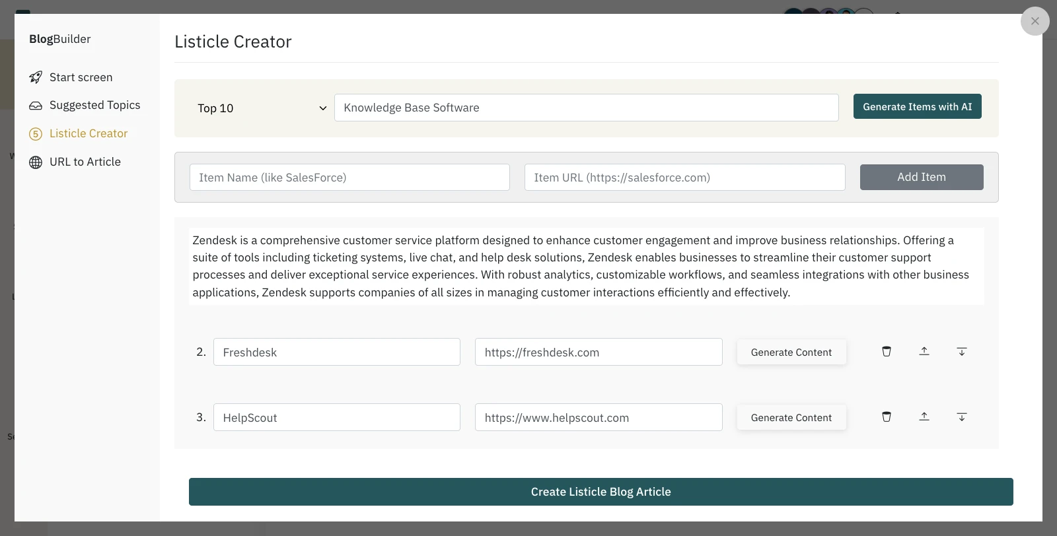
Task: Click the Zendesk description text area
Action: [587, 266]
